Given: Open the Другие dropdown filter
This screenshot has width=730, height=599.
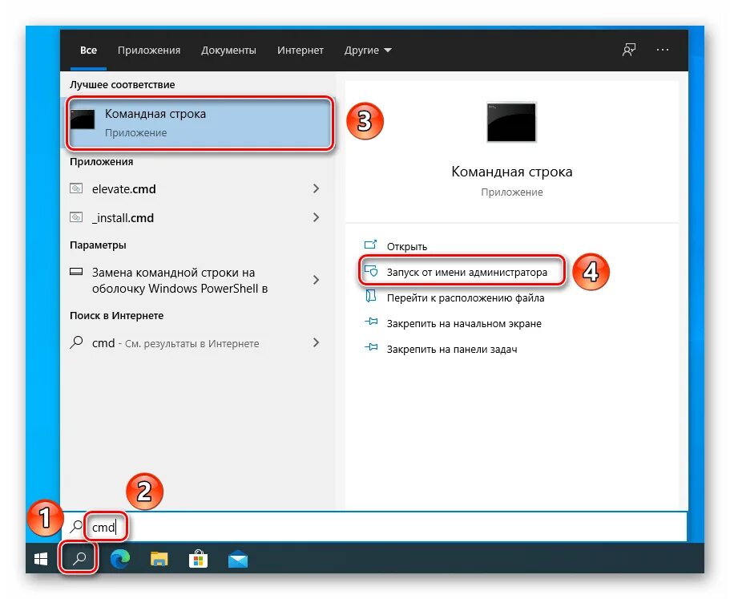Looking at the screenshot, I should click(368, 51).
